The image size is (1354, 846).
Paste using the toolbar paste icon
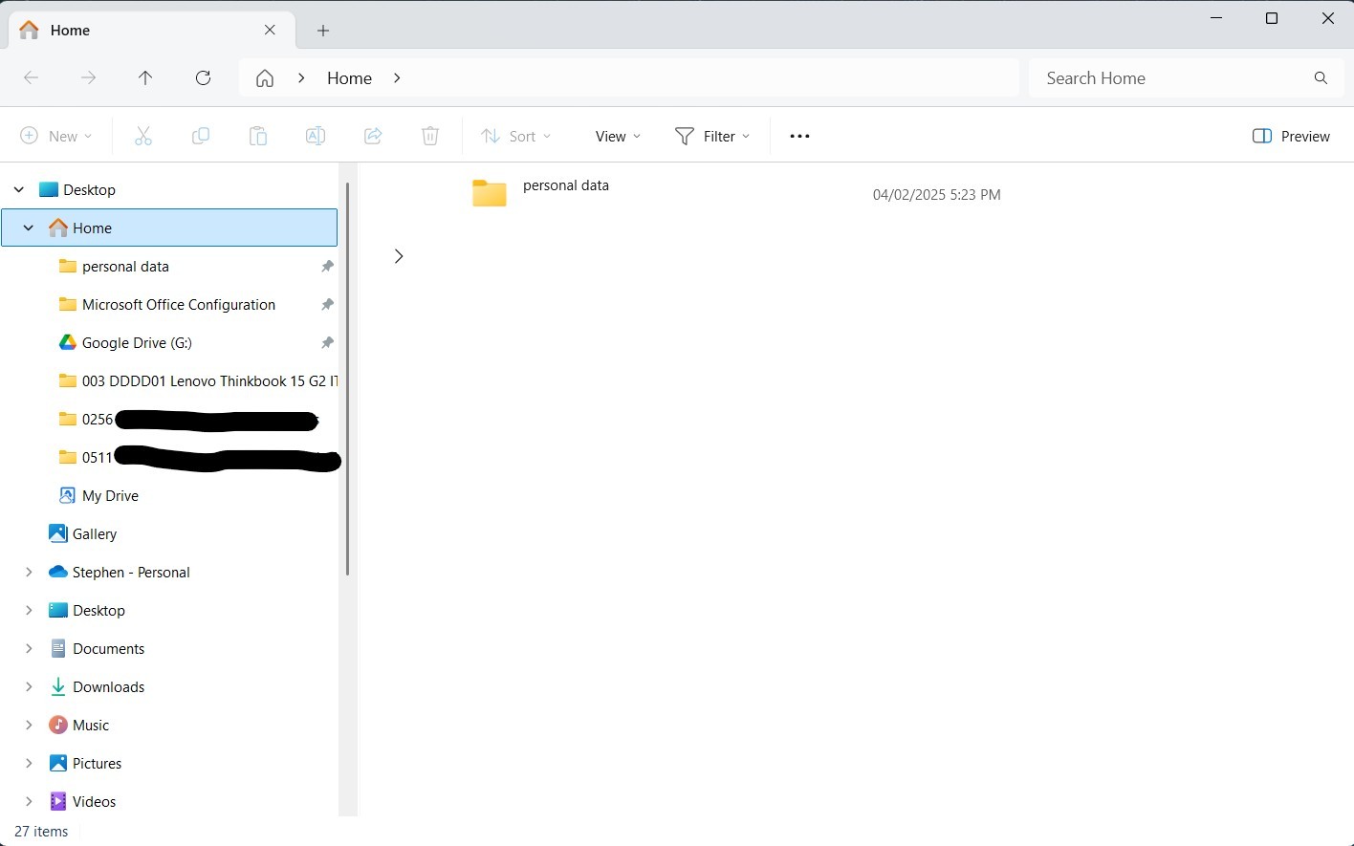coord(258,135)
